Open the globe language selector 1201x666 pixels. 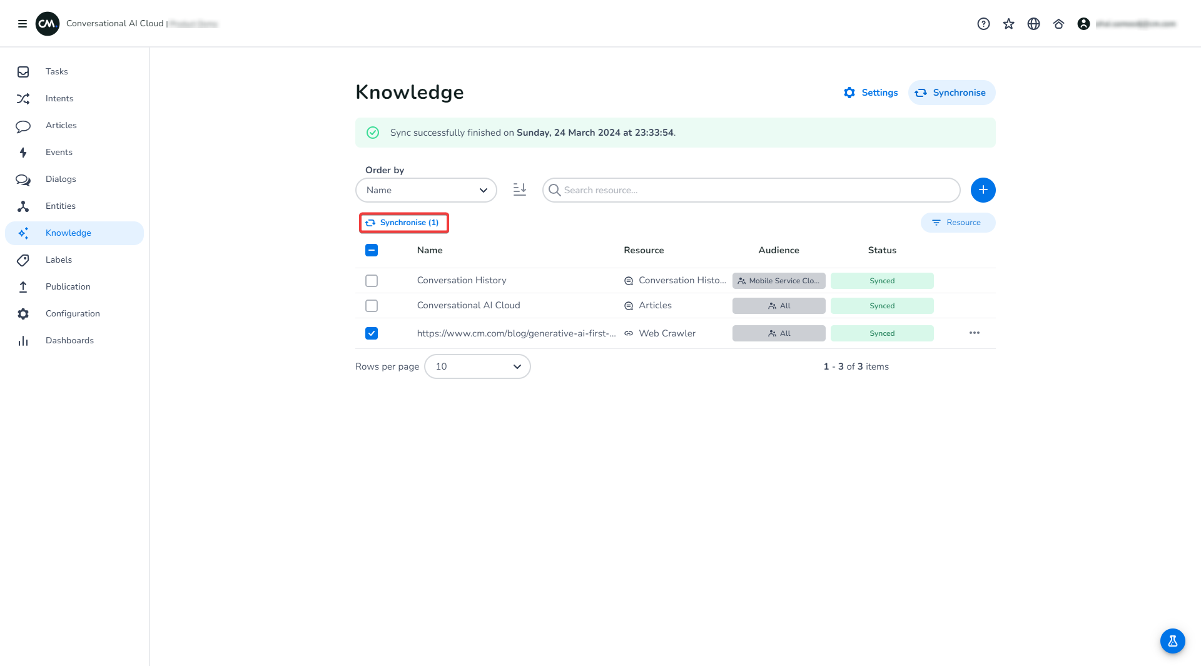(1033, 24)
